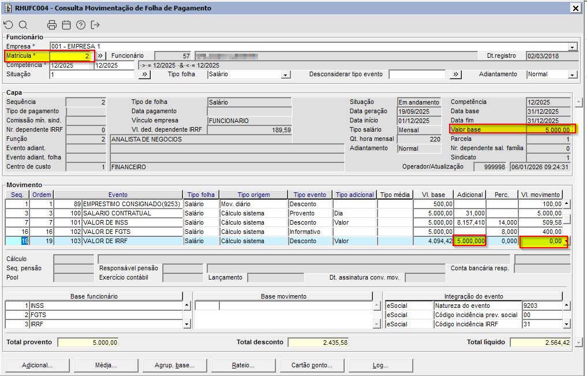Click lookup arrows button beside Situação

[x=144, y=75]
